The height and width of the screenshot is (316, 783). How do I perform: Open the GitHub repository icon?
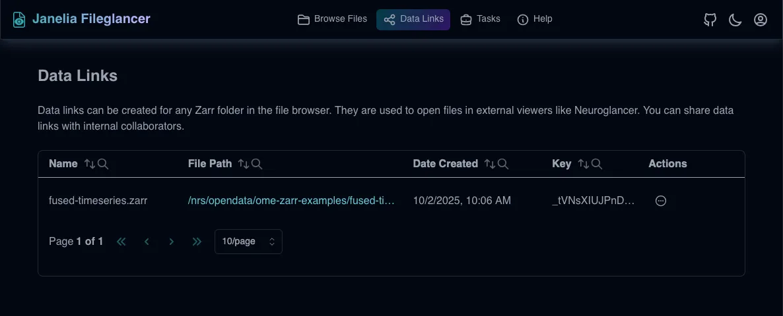click(x=710, y=20)
